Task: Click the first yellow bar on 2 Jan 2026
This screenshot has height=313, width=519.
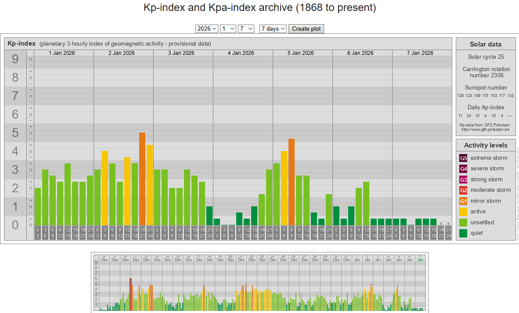Action: pos(105,188)
